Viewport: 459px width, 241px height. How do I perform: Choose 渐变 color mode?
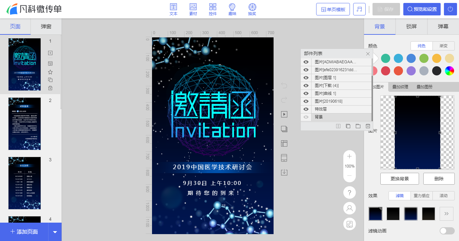click(443, 46)
